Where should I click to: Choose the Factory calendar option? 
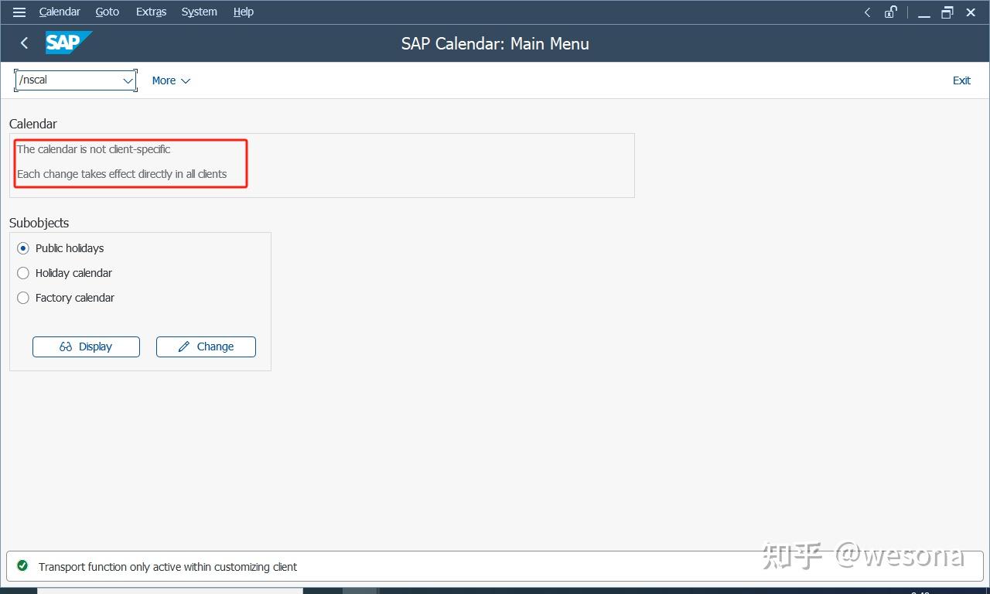[x=22, y=298]
